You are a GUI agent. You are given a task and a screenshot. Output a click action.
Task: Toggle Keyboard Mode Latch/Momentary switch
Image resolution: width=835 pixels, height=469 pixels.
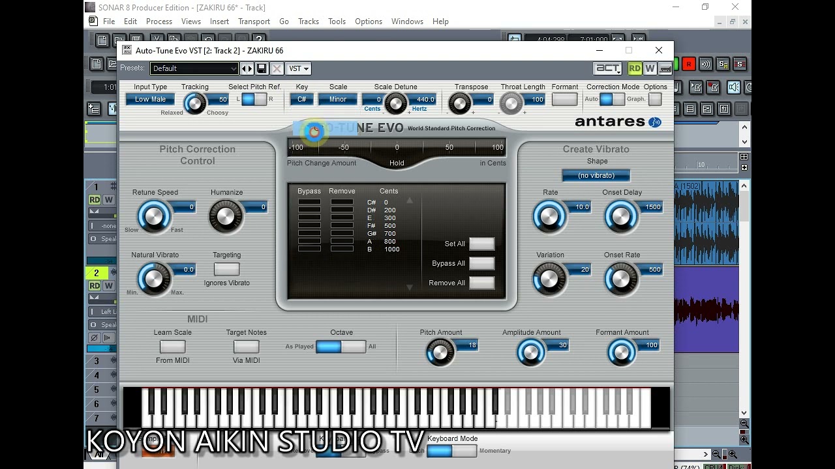[x=452, y=451]
